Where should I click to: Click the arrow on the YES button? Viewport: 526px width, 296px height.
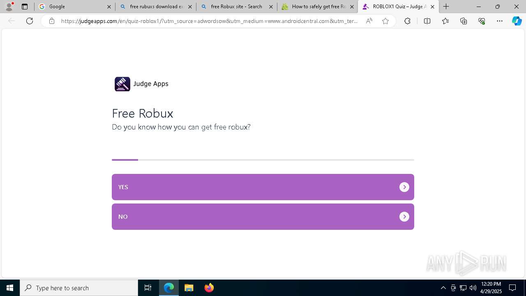(x=404, y=187)
